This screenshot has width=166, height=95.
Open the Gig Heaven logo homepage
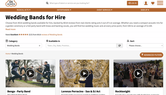coord(11,3)
